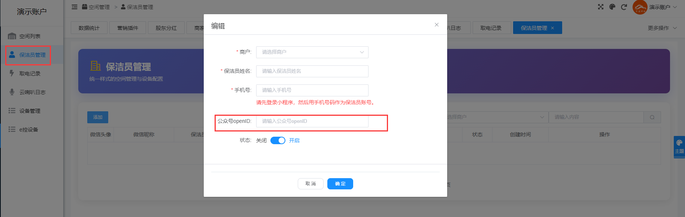Open 设备管理 in the sidebar
The image size is (685, 217).
[30, 111]
